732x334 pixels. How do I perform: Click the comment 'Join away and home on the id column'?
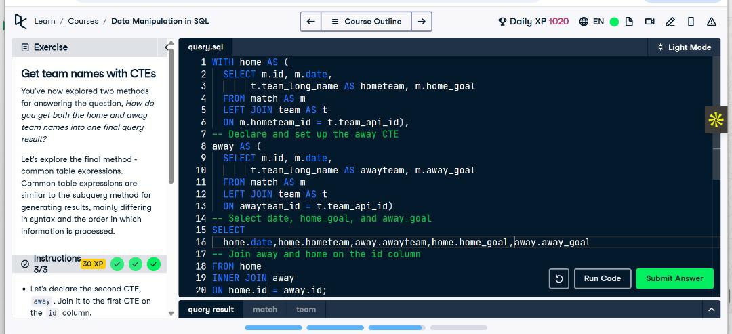316,254
